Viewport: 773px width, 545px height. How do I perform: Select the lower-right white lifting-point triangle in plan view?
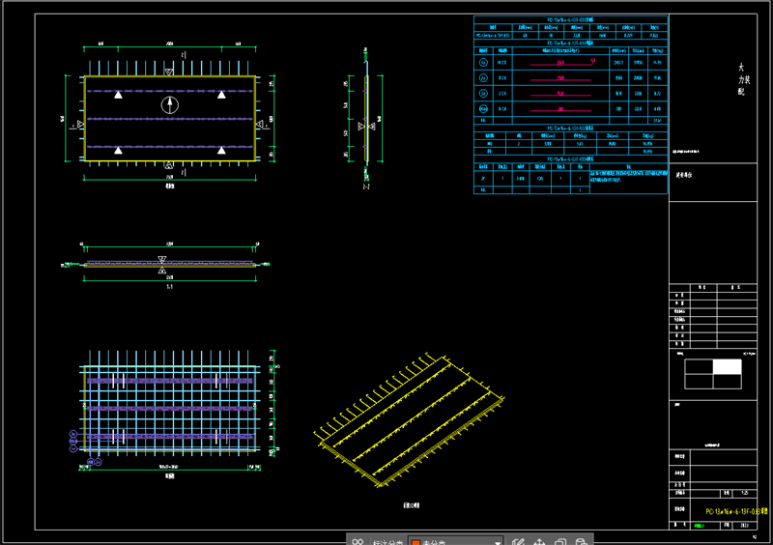(221, 150)
